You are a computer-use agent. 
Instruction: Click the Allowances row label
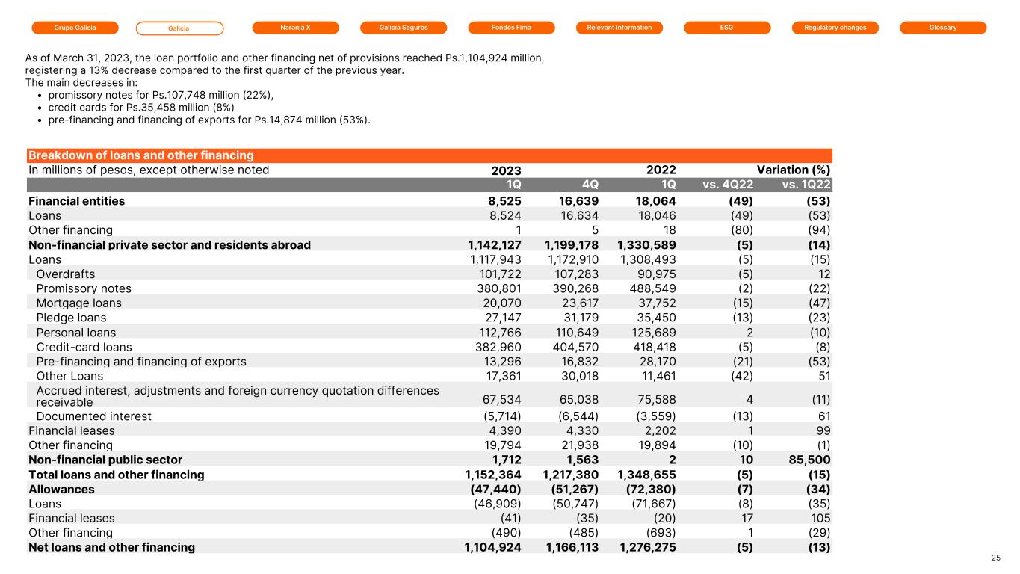pos(61,489)
